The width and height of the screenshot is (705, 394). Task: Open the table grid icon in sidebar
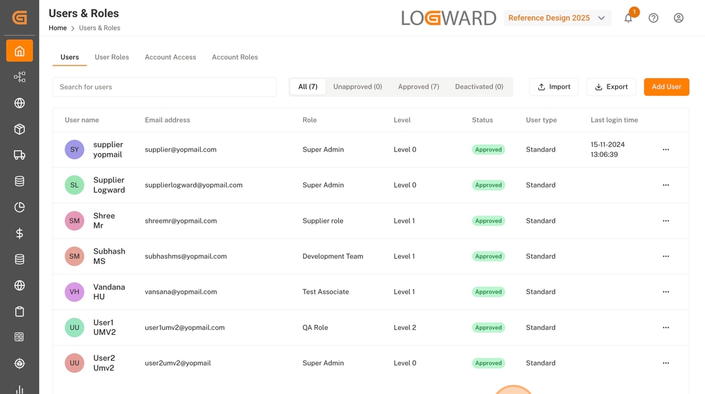coord(20,337)
